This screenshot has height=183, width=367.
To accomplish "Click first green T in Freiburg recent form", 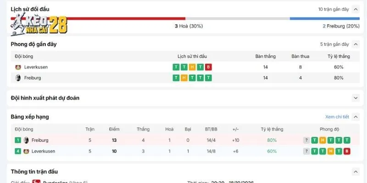I will pos(176,78).
